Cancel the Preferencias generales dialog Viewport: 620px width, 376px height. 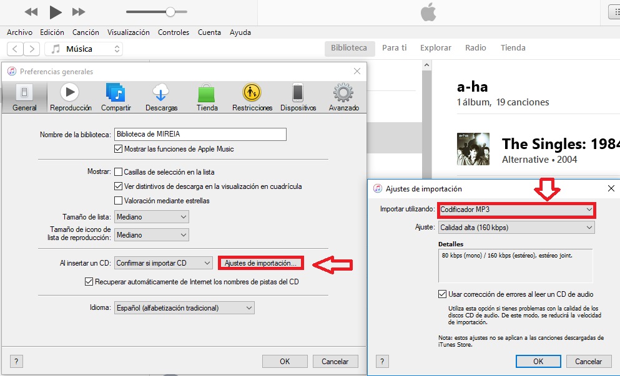(x=335, y=362)
